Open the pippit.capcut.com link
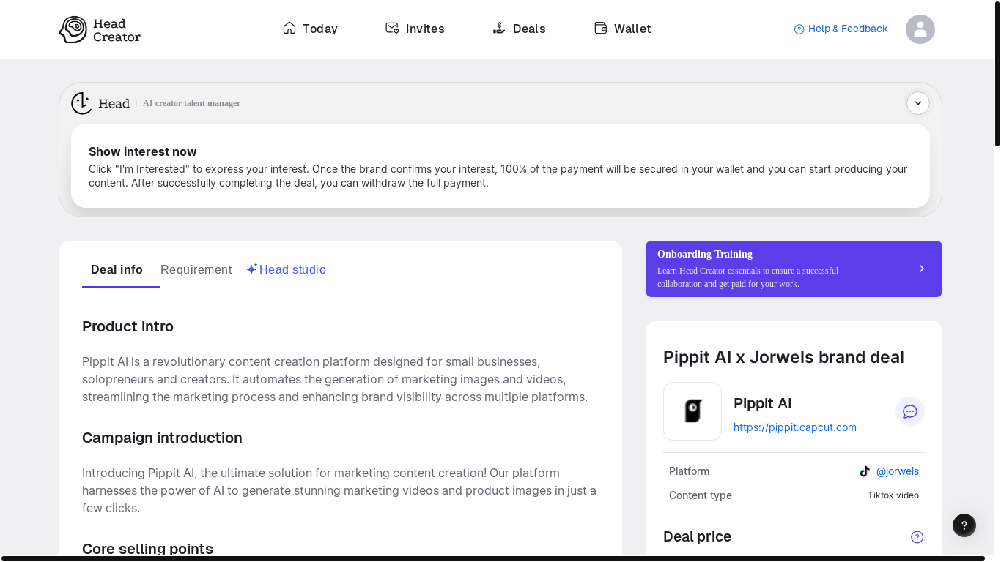This screenshot has height=562, width=1001. 795,427
